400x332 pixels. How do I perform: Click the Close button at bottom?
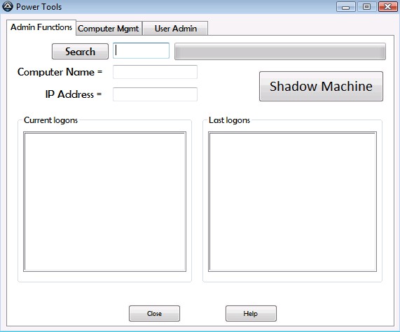point(154,313)
